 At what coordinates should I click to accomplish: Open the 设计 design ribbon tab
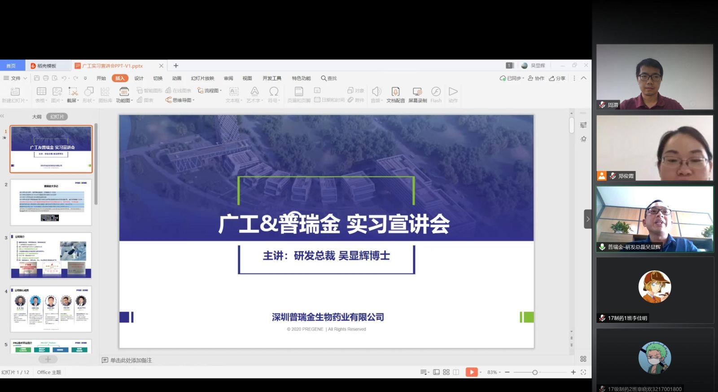click(139, 78)
